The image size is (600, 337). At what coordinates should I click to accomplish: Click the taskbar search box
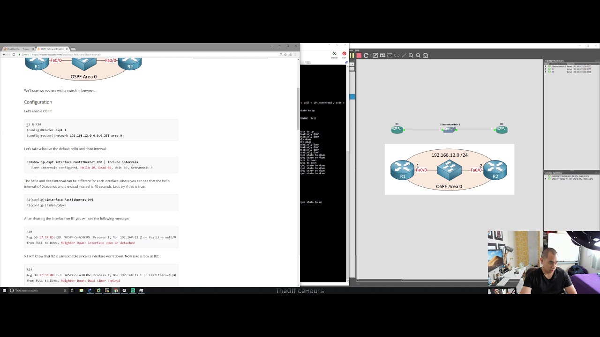click(37, 291)
